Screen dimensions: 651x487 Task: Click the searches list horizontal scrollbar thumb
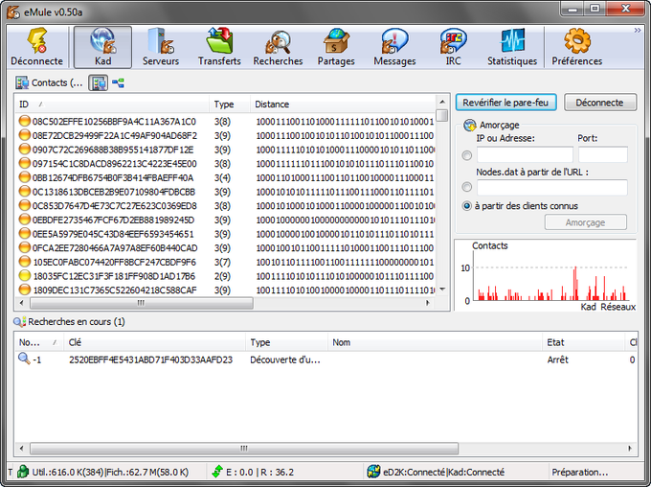pyautogui.click(x=244, y=449)
